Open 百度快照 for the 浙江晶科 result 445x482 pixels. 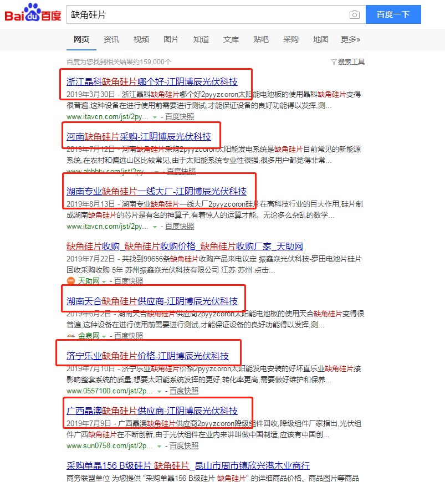click(x=180, y=116)
